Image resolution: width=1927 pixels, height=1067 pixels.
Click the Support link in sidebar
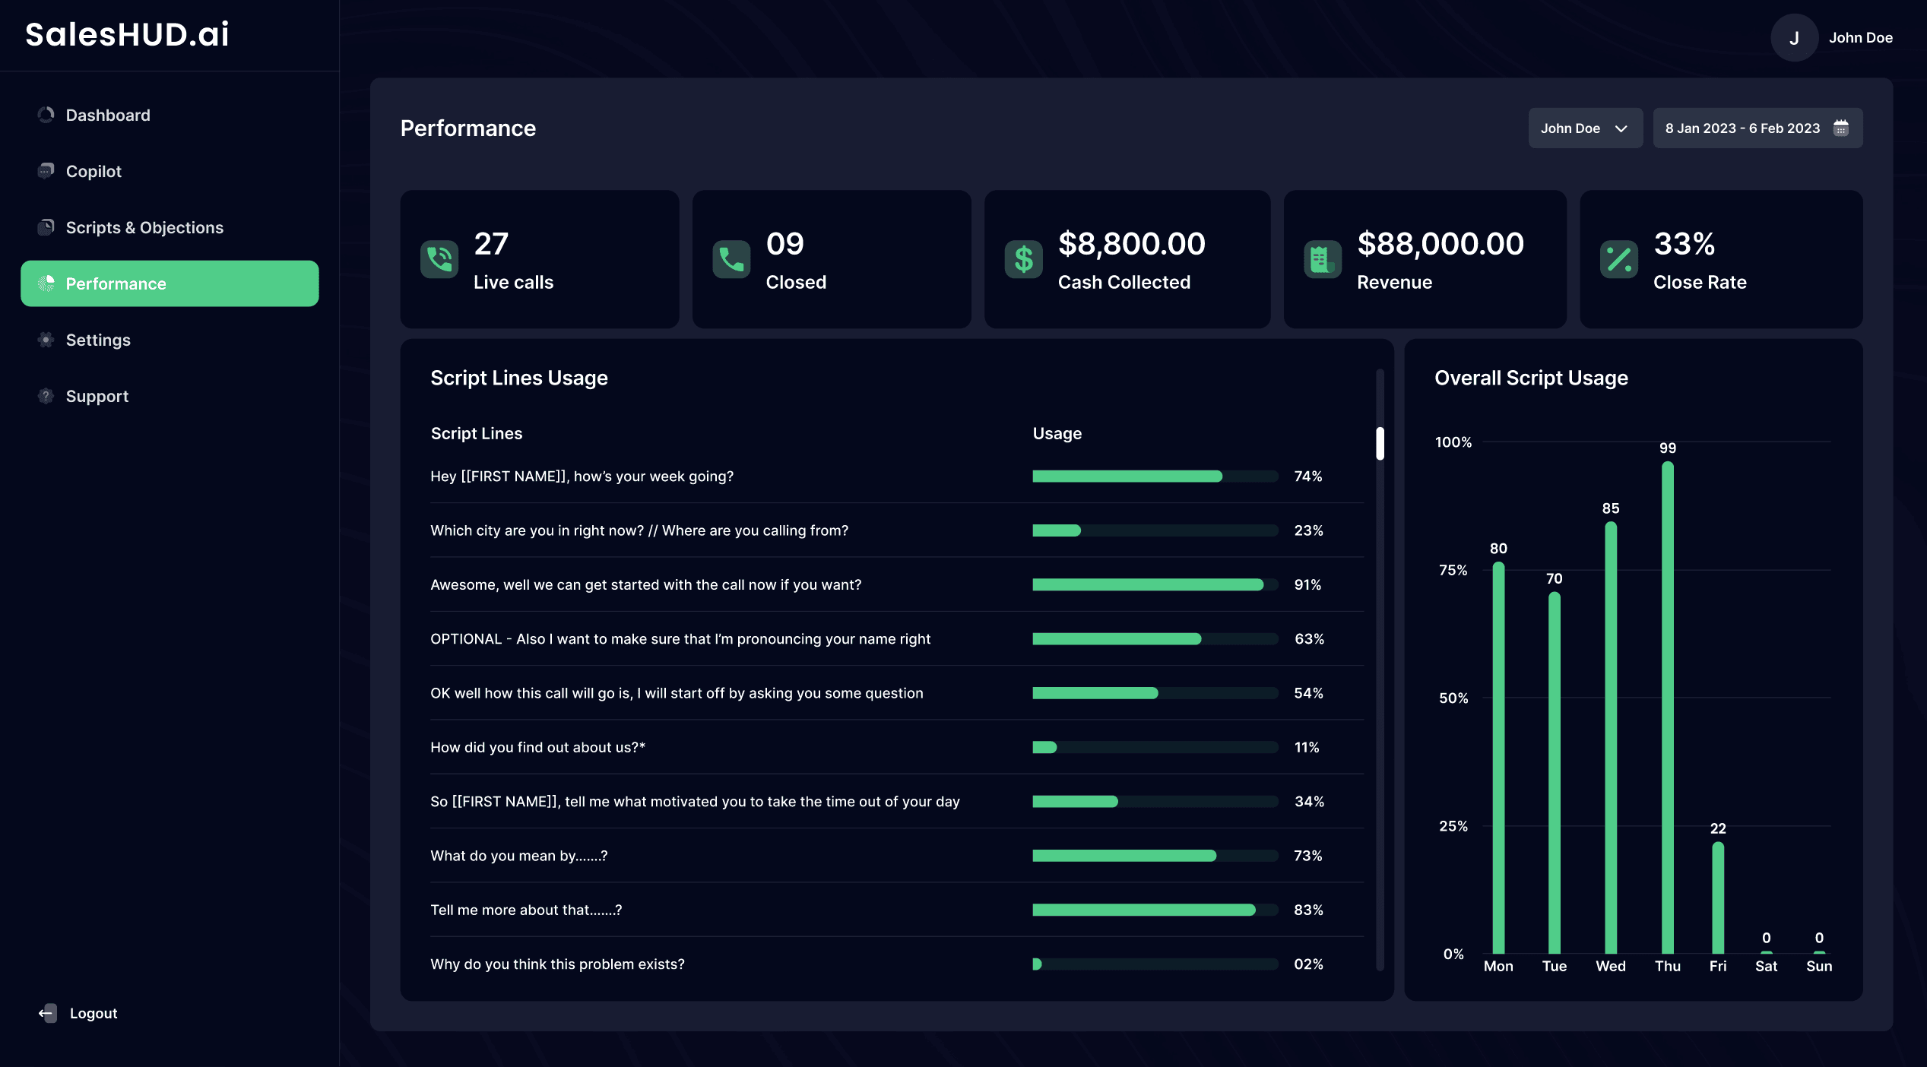pyautogui.click(x=97, y=396)
